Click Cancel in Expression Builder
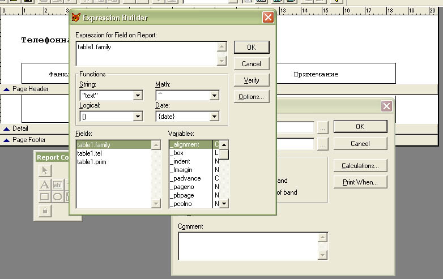 (x=252, y=64)
